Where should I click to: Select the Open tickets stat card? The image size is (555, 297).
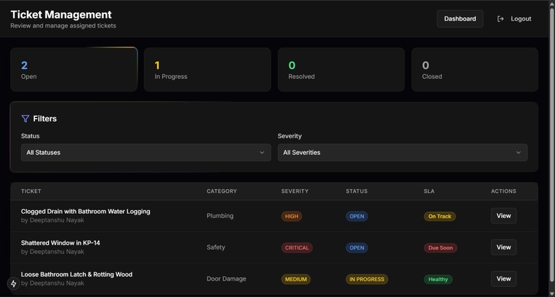74,69
